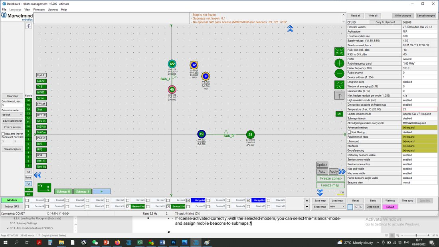
Task: Uncheck the Beacon19 device checkbox
Action: pos(128,206)
